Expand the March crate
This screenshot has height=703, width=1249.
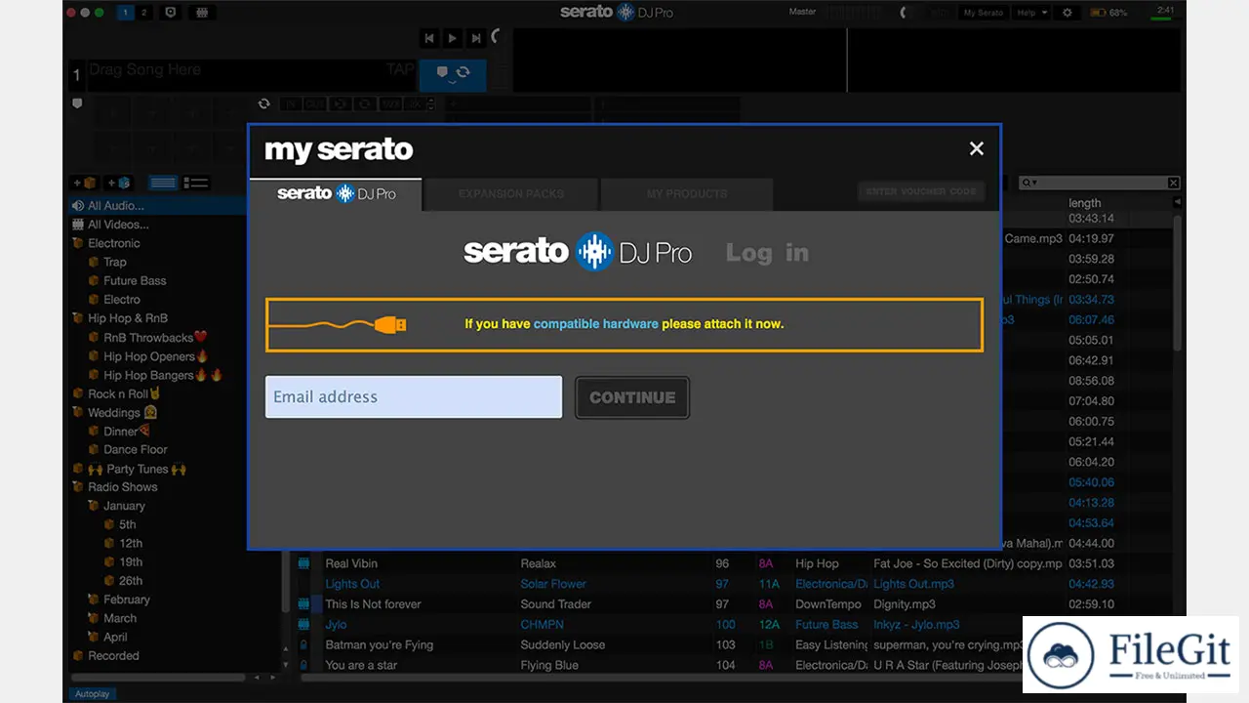[x=94, y=618]
